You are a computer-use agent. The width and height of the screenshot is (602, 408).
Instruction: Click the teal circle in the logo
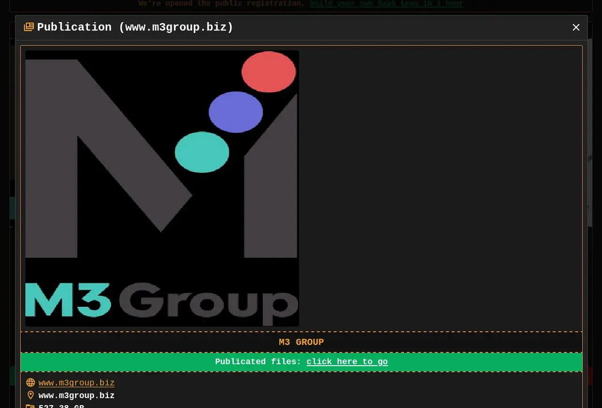tap(202, 152)
